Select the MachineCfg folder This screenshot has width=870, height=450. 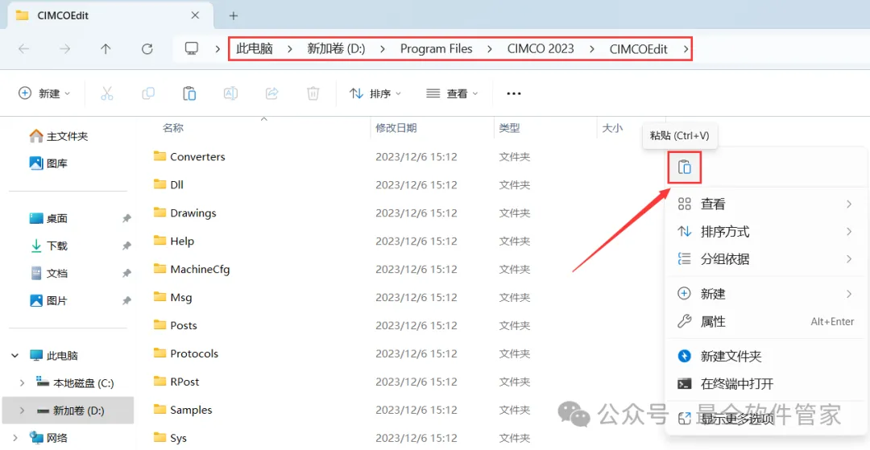192,270
